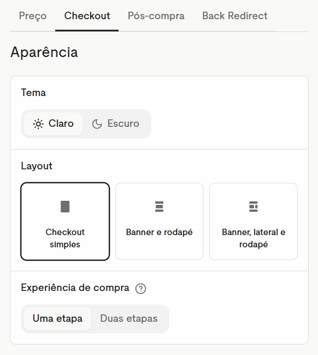Screen dimensions: 318x355
Task: Click the sun icon for Claro
Action: point(38,124)
